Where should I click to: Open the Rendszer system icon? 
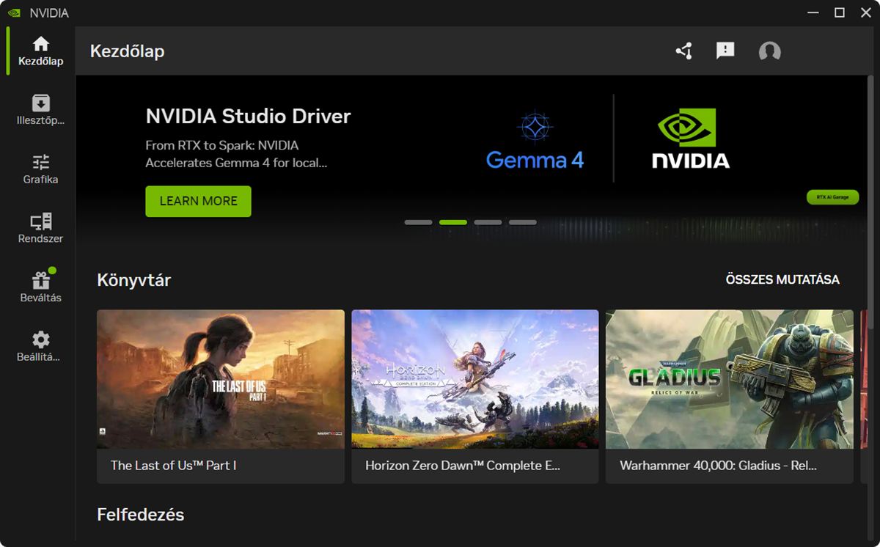[41, 221]
